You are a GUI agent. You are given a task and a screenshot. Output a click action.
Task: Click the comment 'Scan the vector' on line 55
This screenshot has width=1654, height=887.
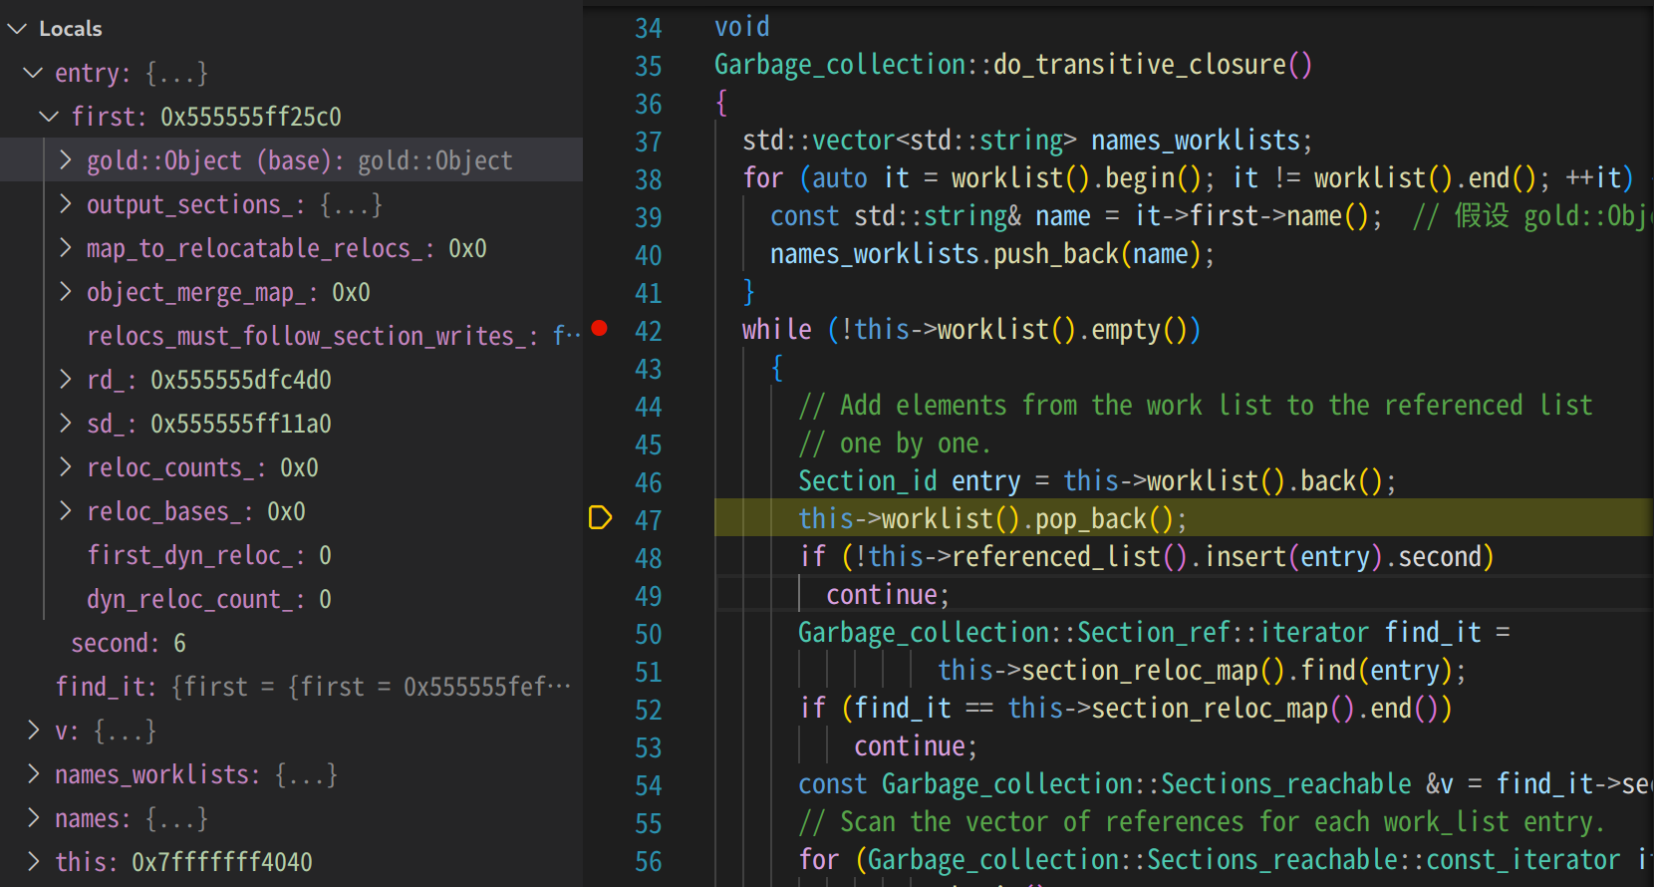point(945,822)
